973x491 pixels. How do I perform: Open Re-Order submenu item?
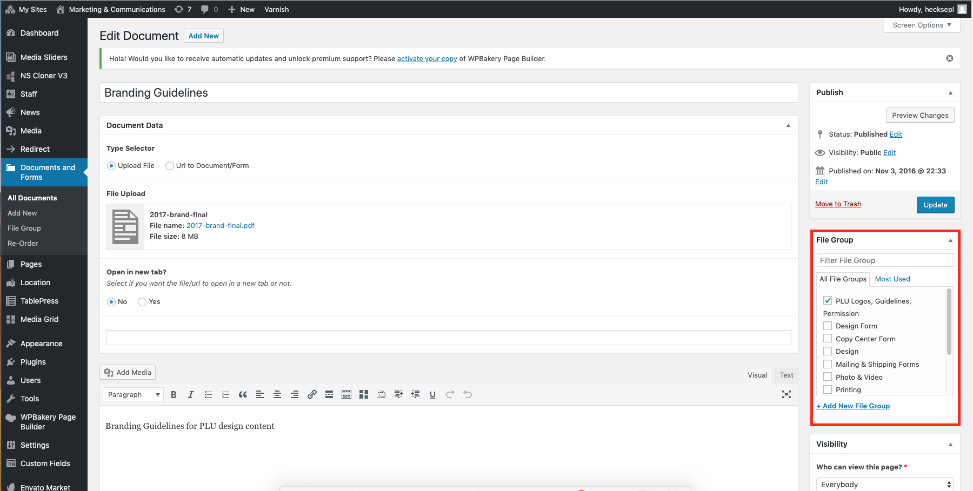click(x=23, y=243)
